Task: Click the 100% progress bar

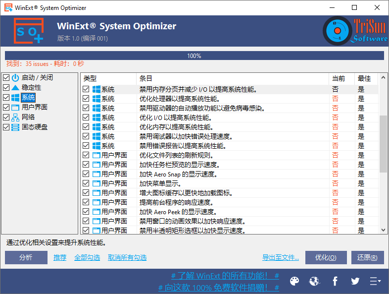Action: pos(194,56)
